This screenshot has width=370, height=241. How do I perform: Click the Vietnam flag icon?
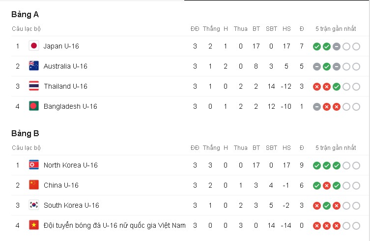point(34,225)
